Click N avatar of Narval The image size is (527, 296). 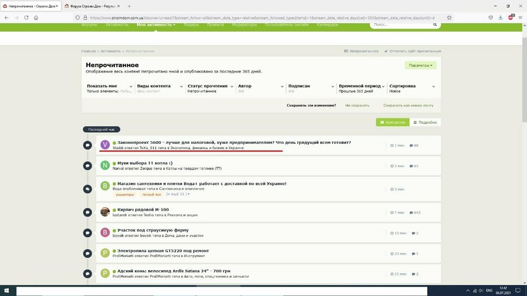pos(105,165)
